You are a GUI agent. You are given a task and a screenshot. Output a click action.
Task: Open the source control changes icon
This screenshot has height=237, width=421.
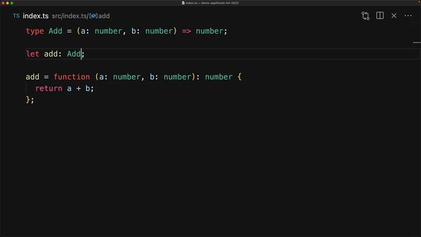pos(366,16)
